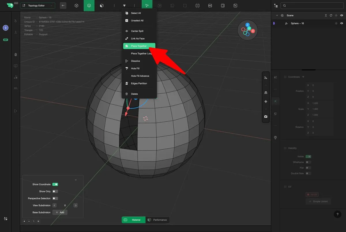Increase View Subdivision with right arrow

click(76, 205)
